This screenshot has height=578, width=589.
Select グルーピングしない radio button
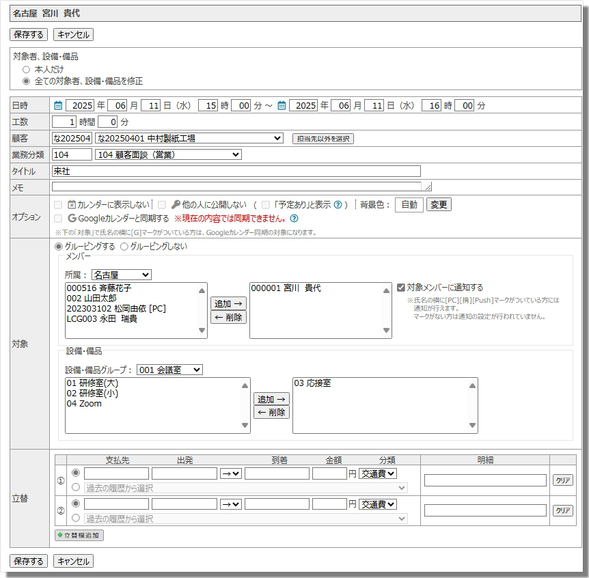(124, 247)
